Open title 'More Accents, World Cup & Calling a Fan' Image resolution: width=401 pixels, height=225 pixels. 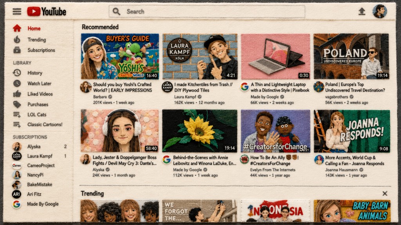tap(355, 161)
